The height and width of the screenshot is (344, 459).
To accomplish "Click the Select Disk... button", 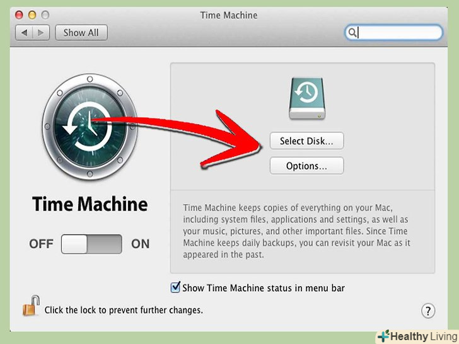I will 306,141.
